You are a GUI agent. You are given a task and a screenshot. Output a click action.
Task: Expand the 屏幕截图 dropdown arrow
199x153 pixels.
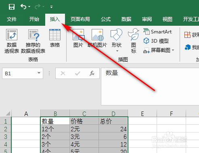[173, 50]
